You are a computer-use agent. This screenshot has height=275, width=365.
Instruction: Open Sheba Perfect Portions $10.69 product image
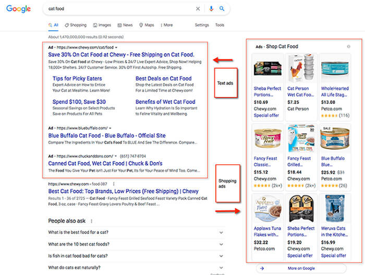pos(267,68)
